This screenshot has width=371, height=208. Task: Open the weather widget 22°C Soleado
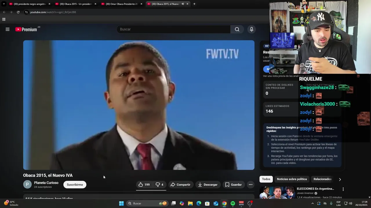(x=11, y=203)
